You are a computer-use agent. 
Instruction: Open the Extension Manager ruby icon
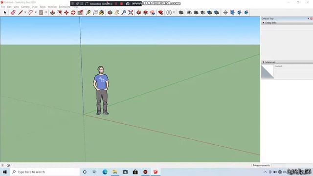point(160,13)
